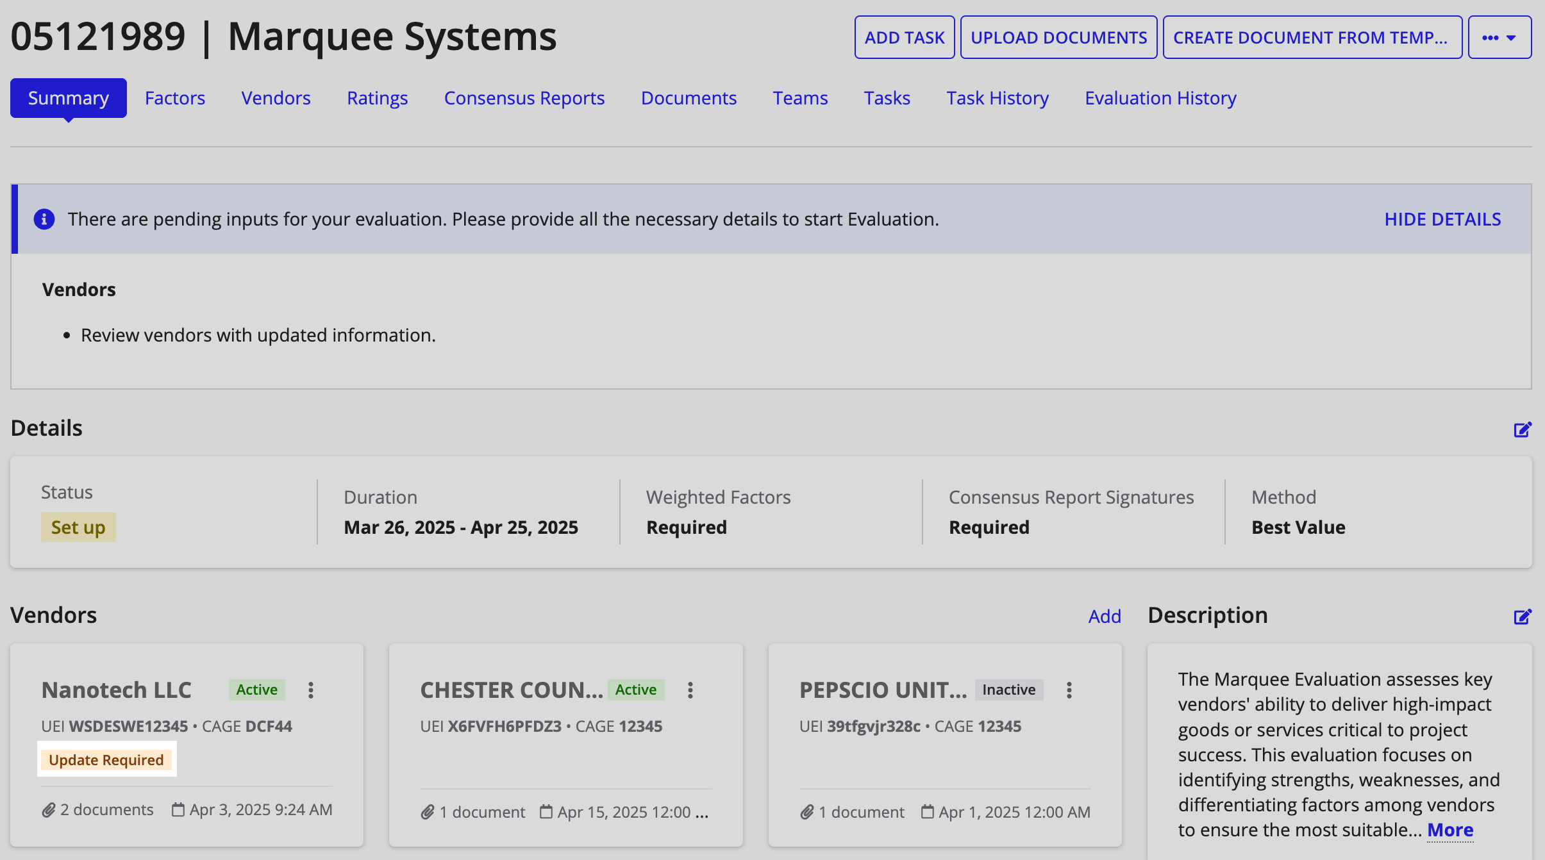Open the Evaluation History tab
The width and height of the screenshot is (1545, 860).
pyautogui.click(x=1161, y=98)
